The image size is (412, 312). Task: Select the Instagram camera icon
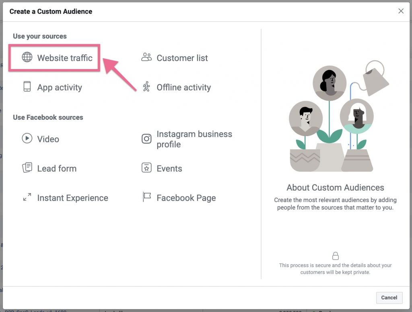[146, 139]
